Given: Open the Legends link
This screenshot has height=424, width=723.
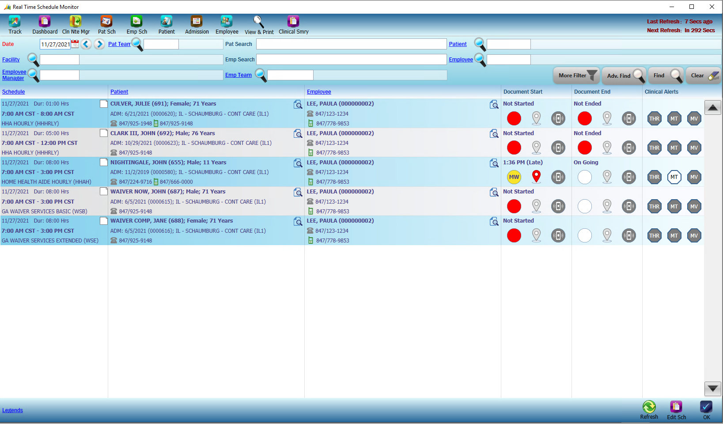Looking at the screenshot, I should click(x=12, y=410).
